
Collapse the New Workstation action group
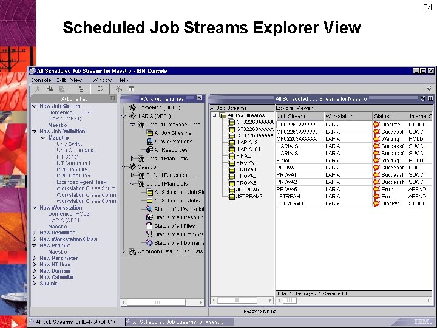[x=35, y=208]
